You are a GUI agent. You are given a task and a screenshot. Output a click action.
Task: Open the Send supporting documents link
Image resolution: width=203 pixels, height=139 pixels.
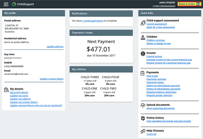(x=160, y=108)
